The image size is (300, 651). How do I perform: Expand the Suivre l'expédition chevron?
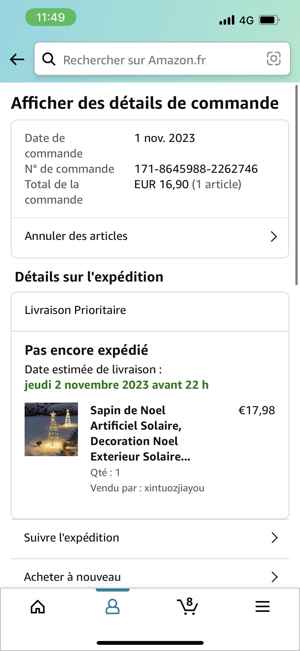(x=274, y=538)
